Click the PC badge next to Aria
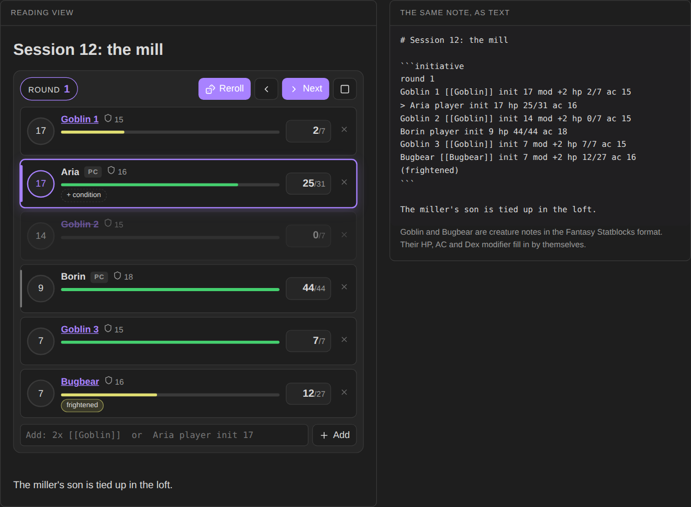 click(93, 172)
